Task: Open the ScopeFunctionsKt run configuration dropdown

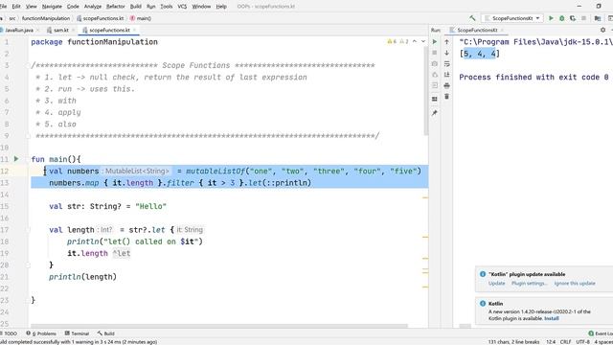Action: click(x=512, y=18)
